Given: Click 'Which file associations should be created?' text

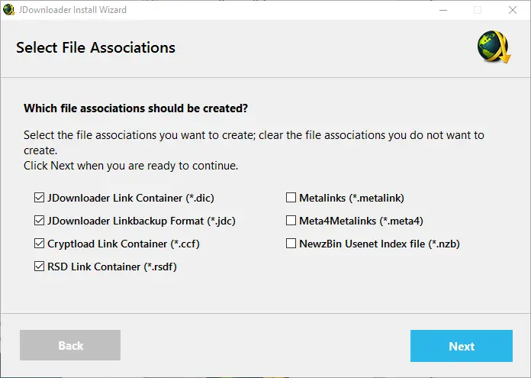Looking at the screenshot, I should click(x=136, y=108).
